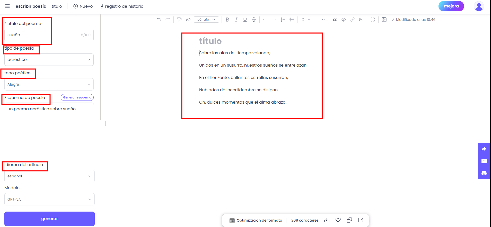The image size is (491, 227).
Task: Insert a hyperlink
Action: pos(352,20)
